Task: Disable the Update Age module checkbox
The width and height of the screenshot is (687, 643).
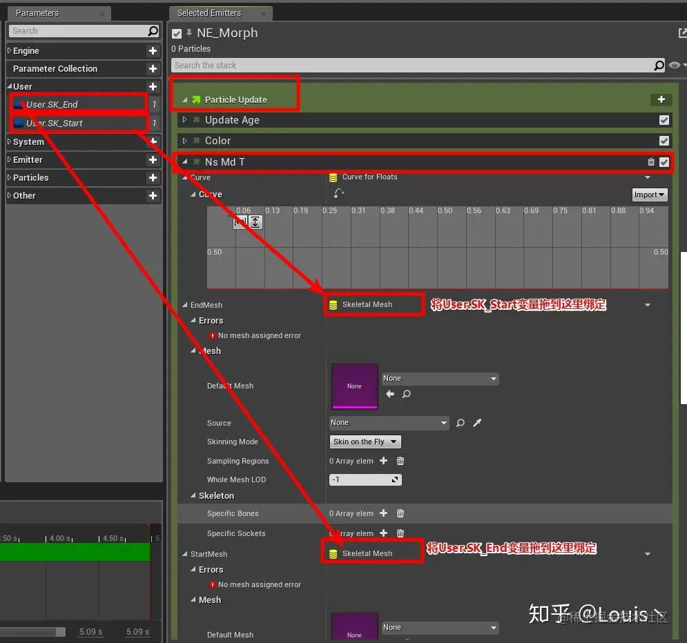Action: coord(664,120)
